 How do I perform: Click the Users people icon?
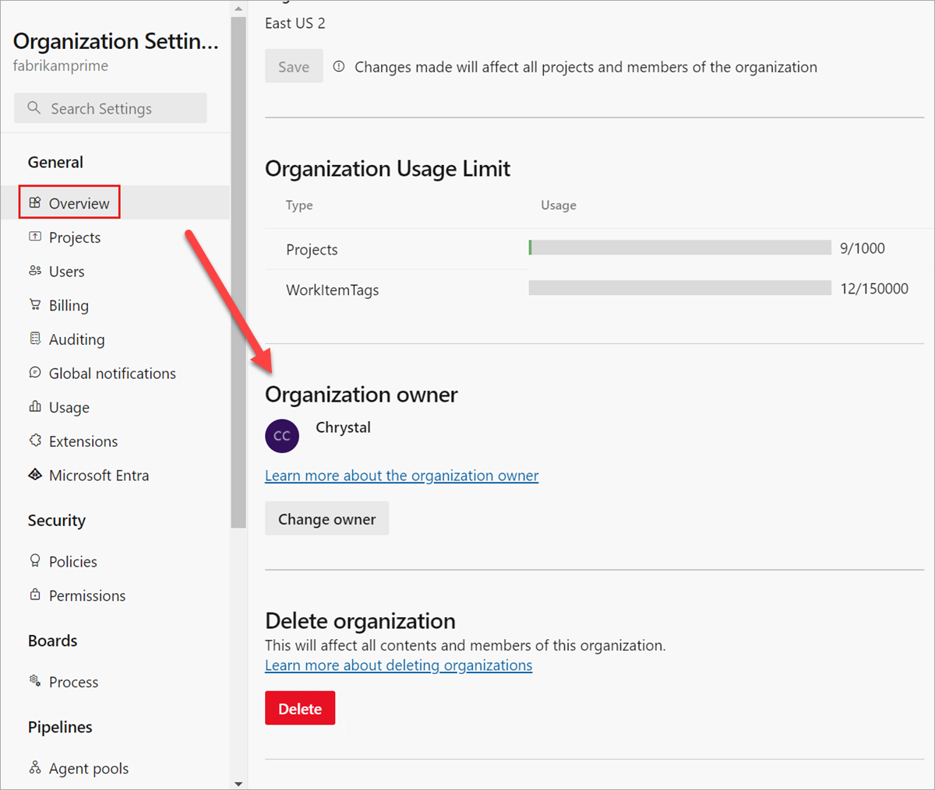[x=35, y=271]
